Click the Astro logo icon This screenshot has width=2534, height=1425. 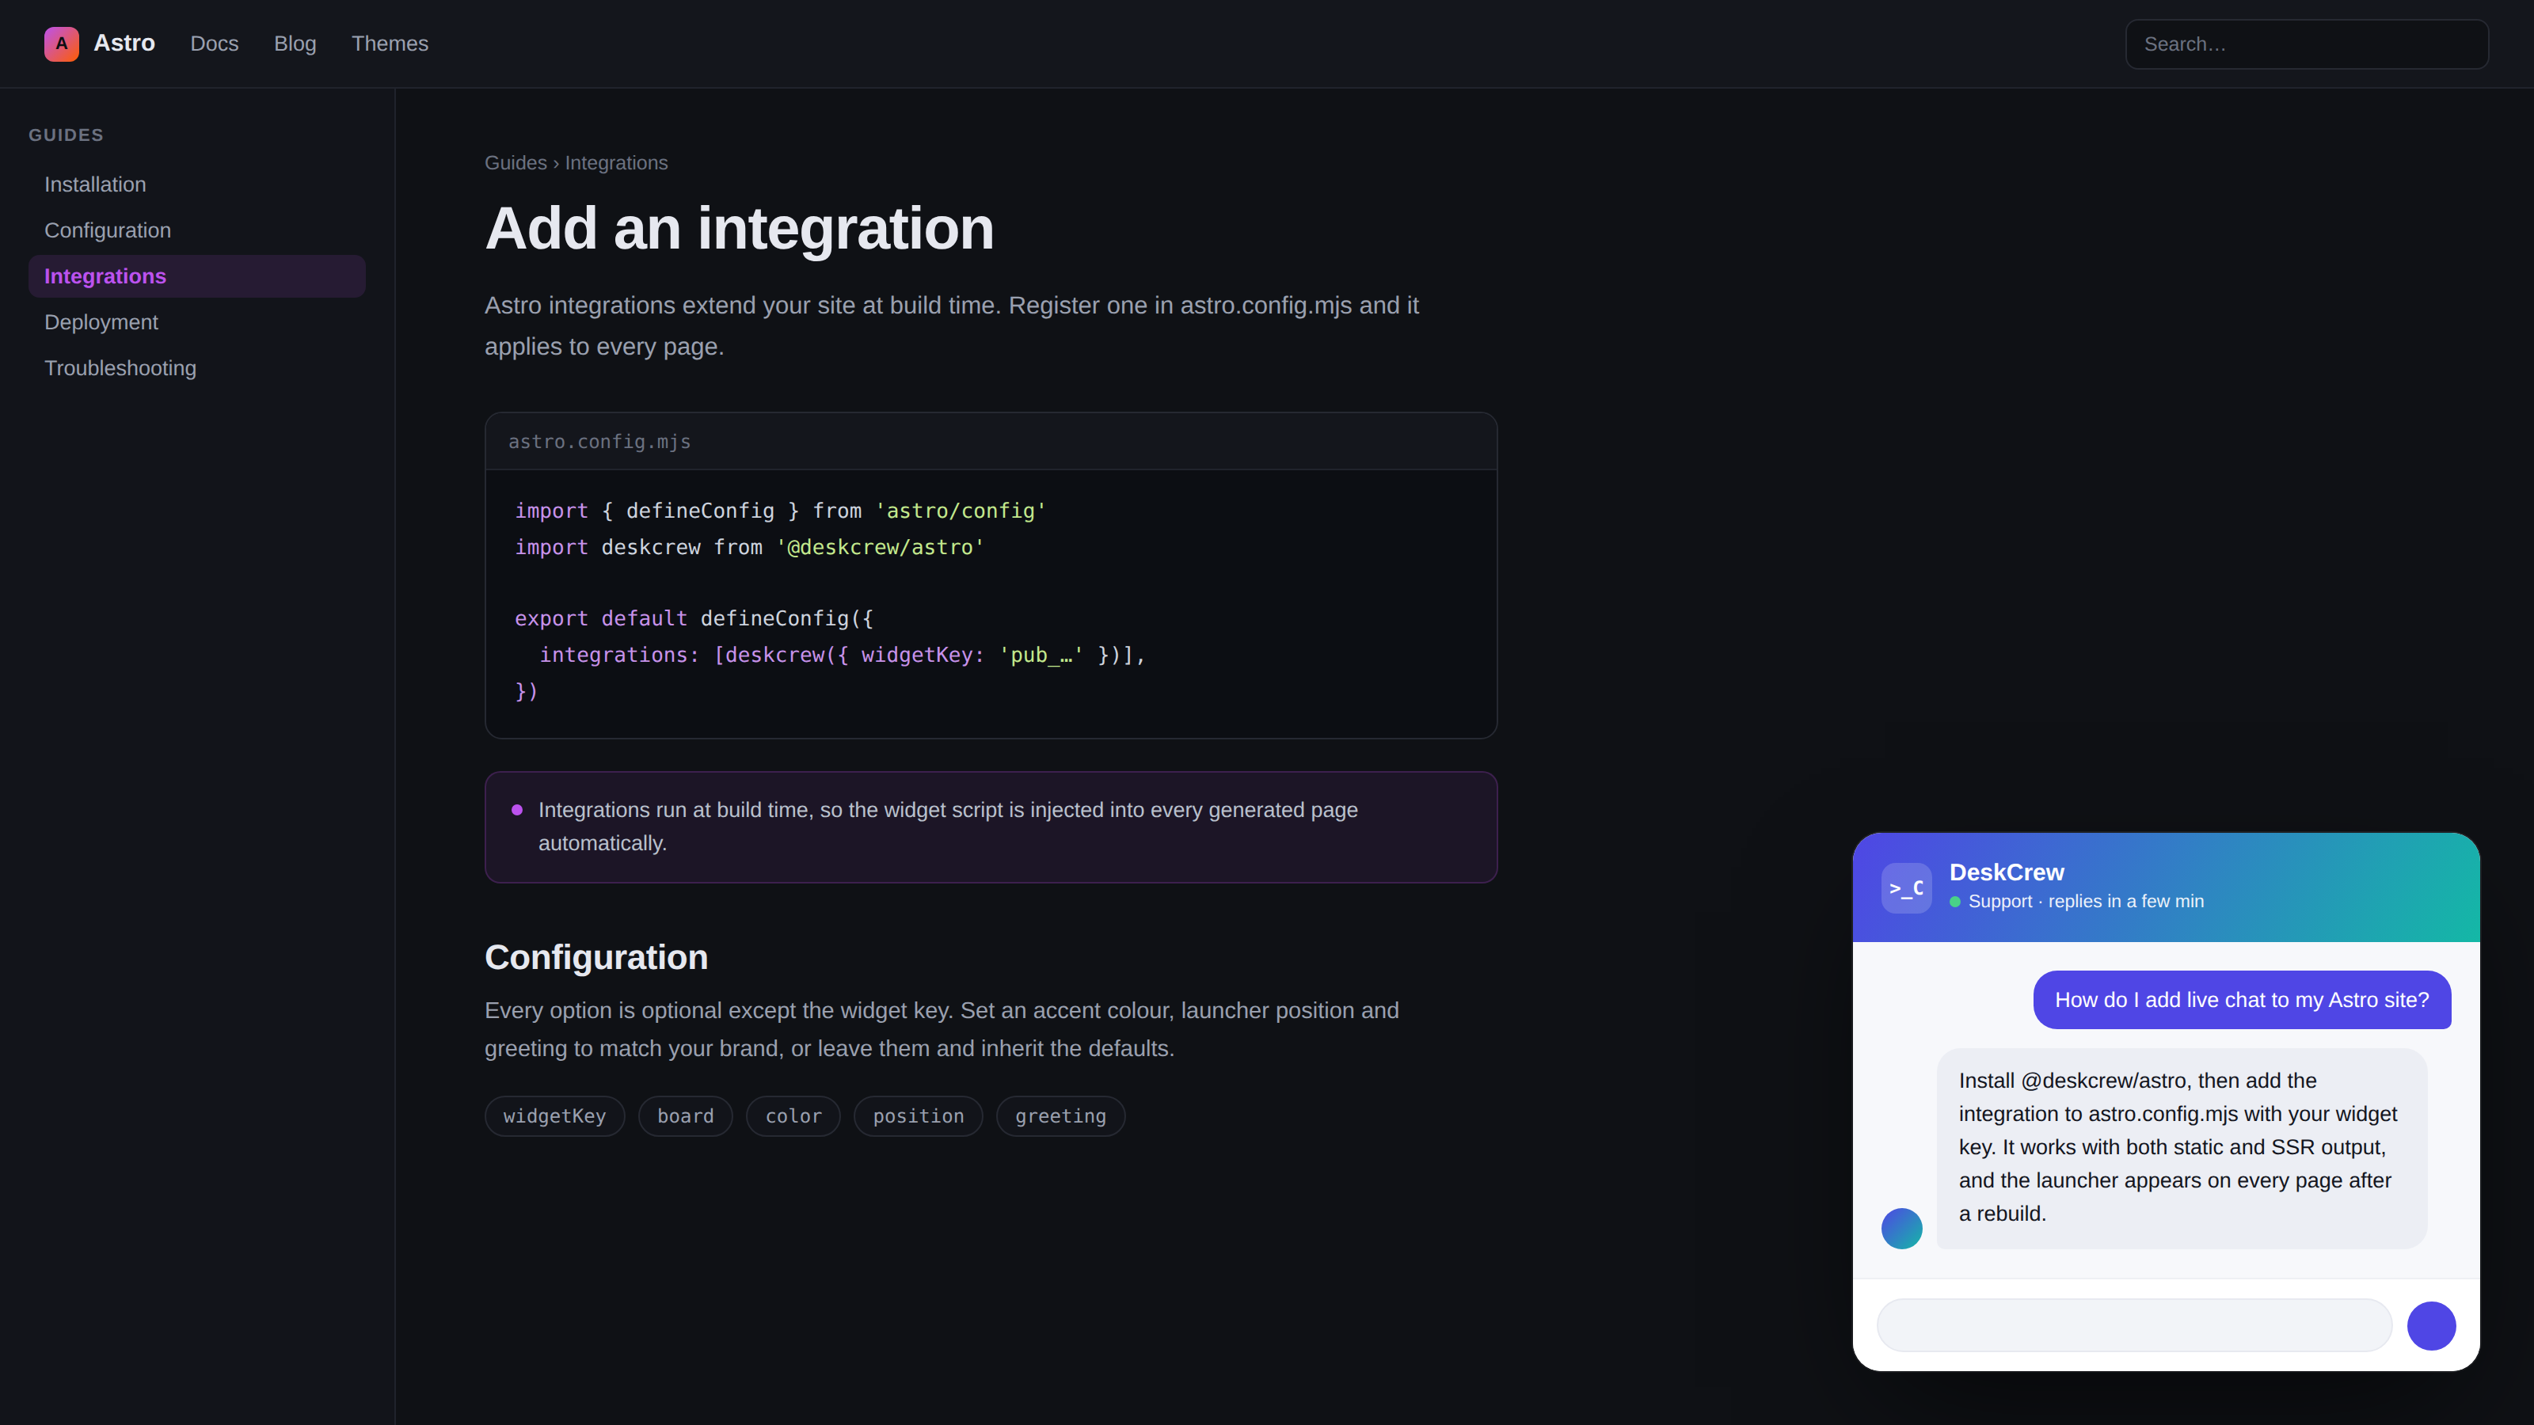(x=61, y=44)
